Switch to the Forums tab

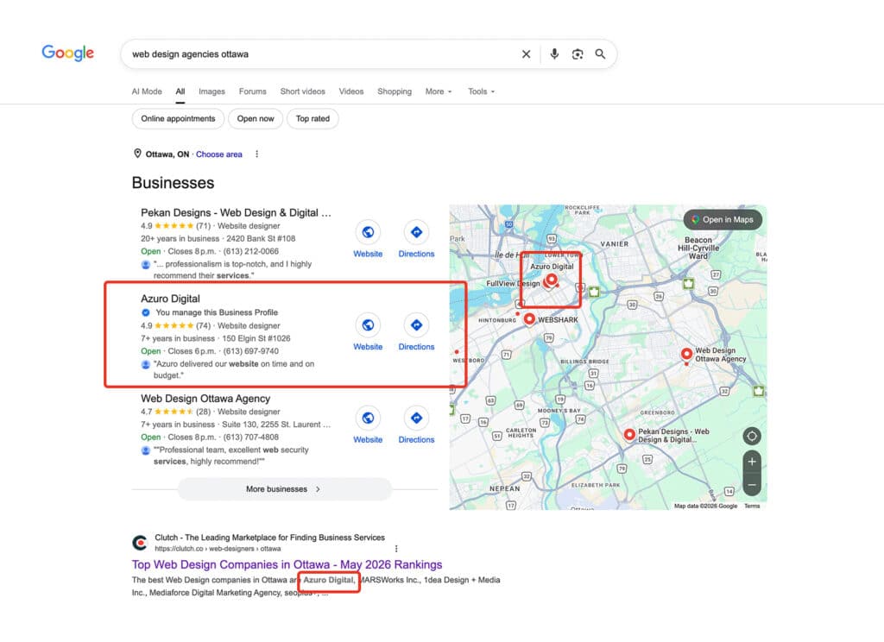[x=253, y=91]
